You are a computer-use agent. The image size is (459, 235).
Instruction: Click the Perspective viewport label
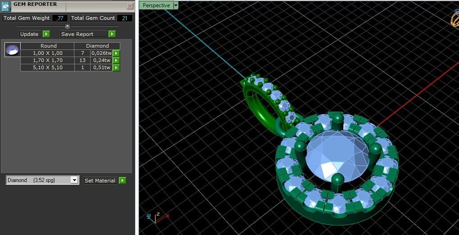(x=156, y=5)
